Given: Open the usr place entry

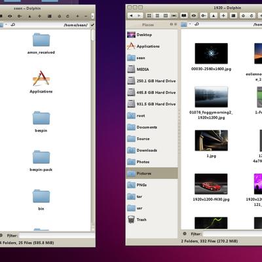Looking at the screenshot, I should pos(152,208).
